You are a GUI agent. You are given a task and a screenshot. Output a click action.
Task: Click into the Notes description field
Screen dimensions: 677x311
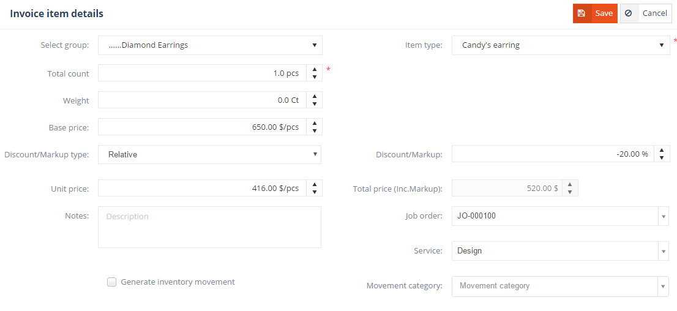pos(209,227)
